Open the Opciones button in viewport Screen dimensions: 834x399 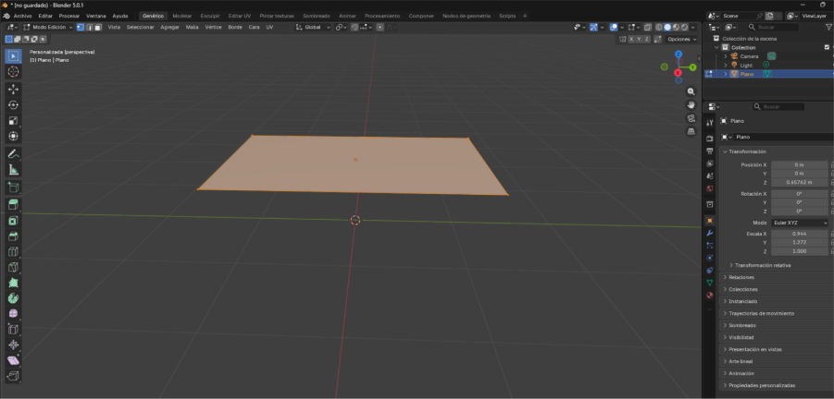680,39
